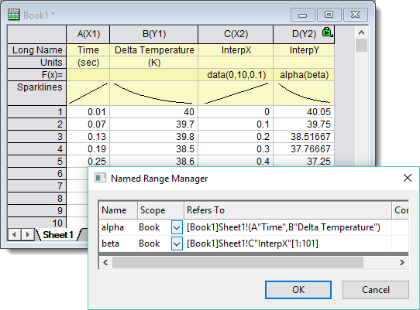This screenshot has height=310, width=420.
Task: Open Scope dropdown for beta range
Action: coord(177,244)
